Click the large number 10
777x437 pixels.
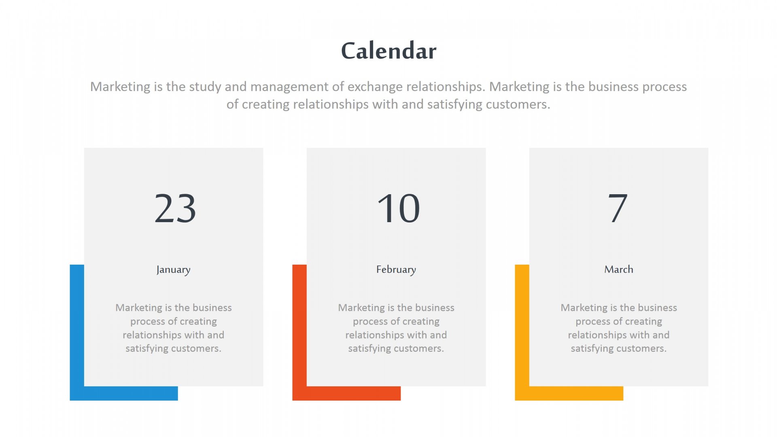click(x=398, y=208)
